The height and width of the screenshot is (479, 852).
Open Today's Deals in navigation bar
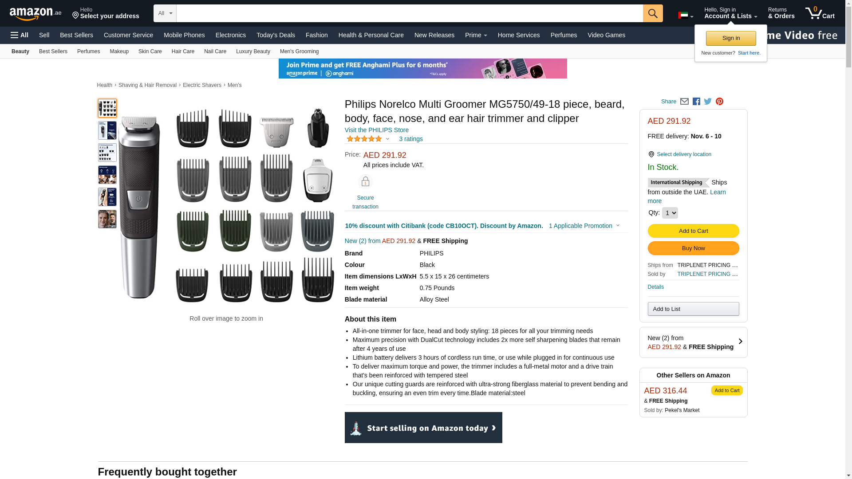click(x=276, y=35)
